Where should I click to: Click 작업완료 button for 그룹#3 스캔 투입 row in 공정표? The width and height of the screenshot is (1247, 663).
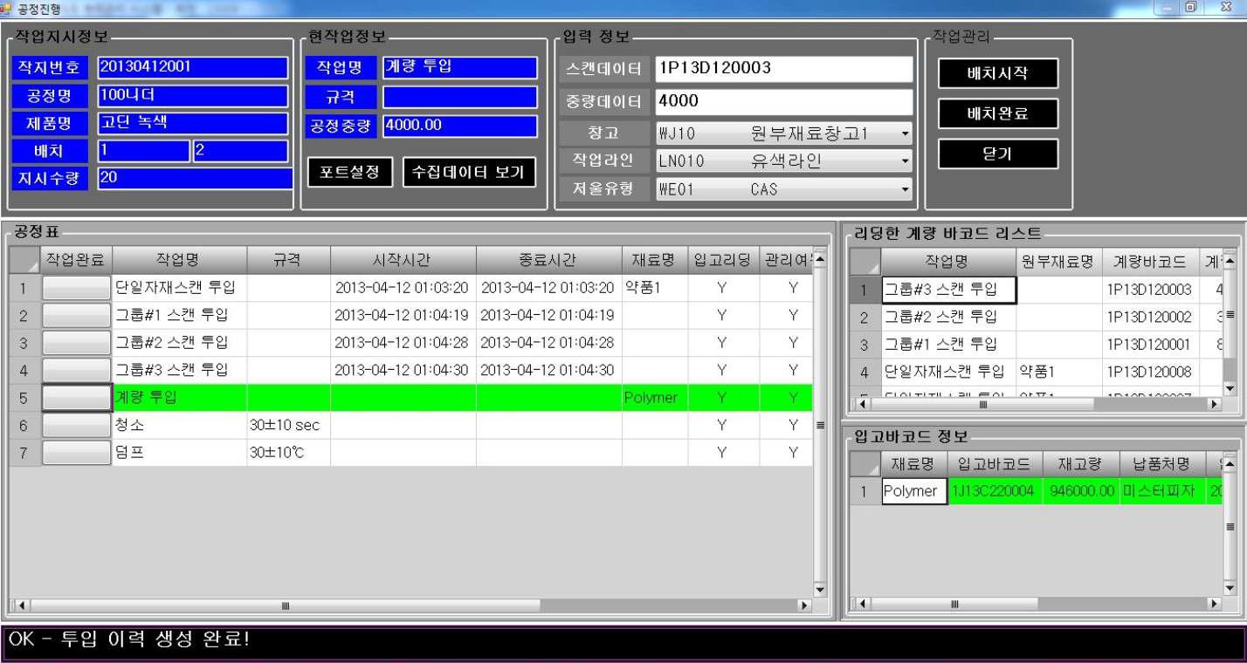click(76, 370)
